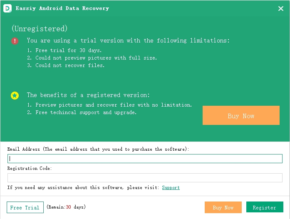The width and height of the screenshot is (290, 219).
Task: Click "Free trial for 30 days." line
Action: coord(64,50)
